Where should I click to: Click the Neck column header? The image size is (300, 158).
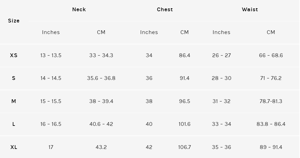79,10
